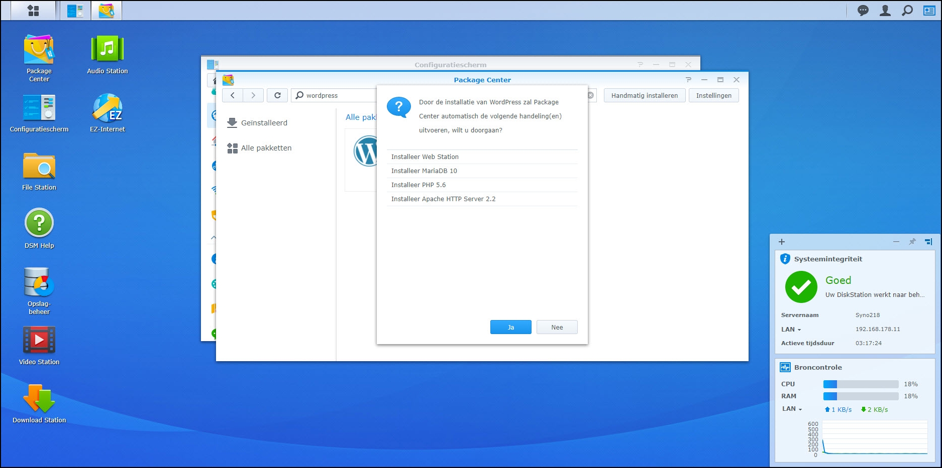Expand the LAN dropdown under Systeemintegriteit
Screen dimensions: 942x468
click(791, 330)
